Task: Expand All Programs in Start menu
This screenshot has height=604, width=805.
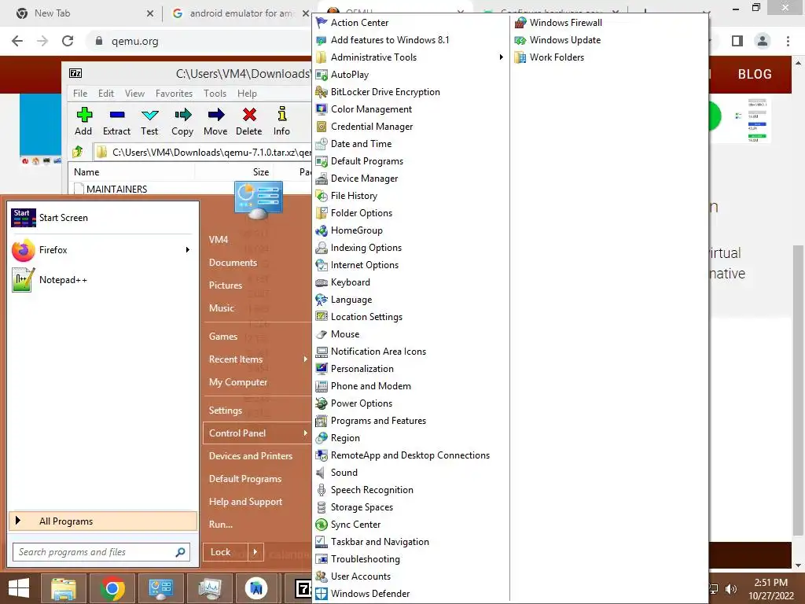Action: 103,521
